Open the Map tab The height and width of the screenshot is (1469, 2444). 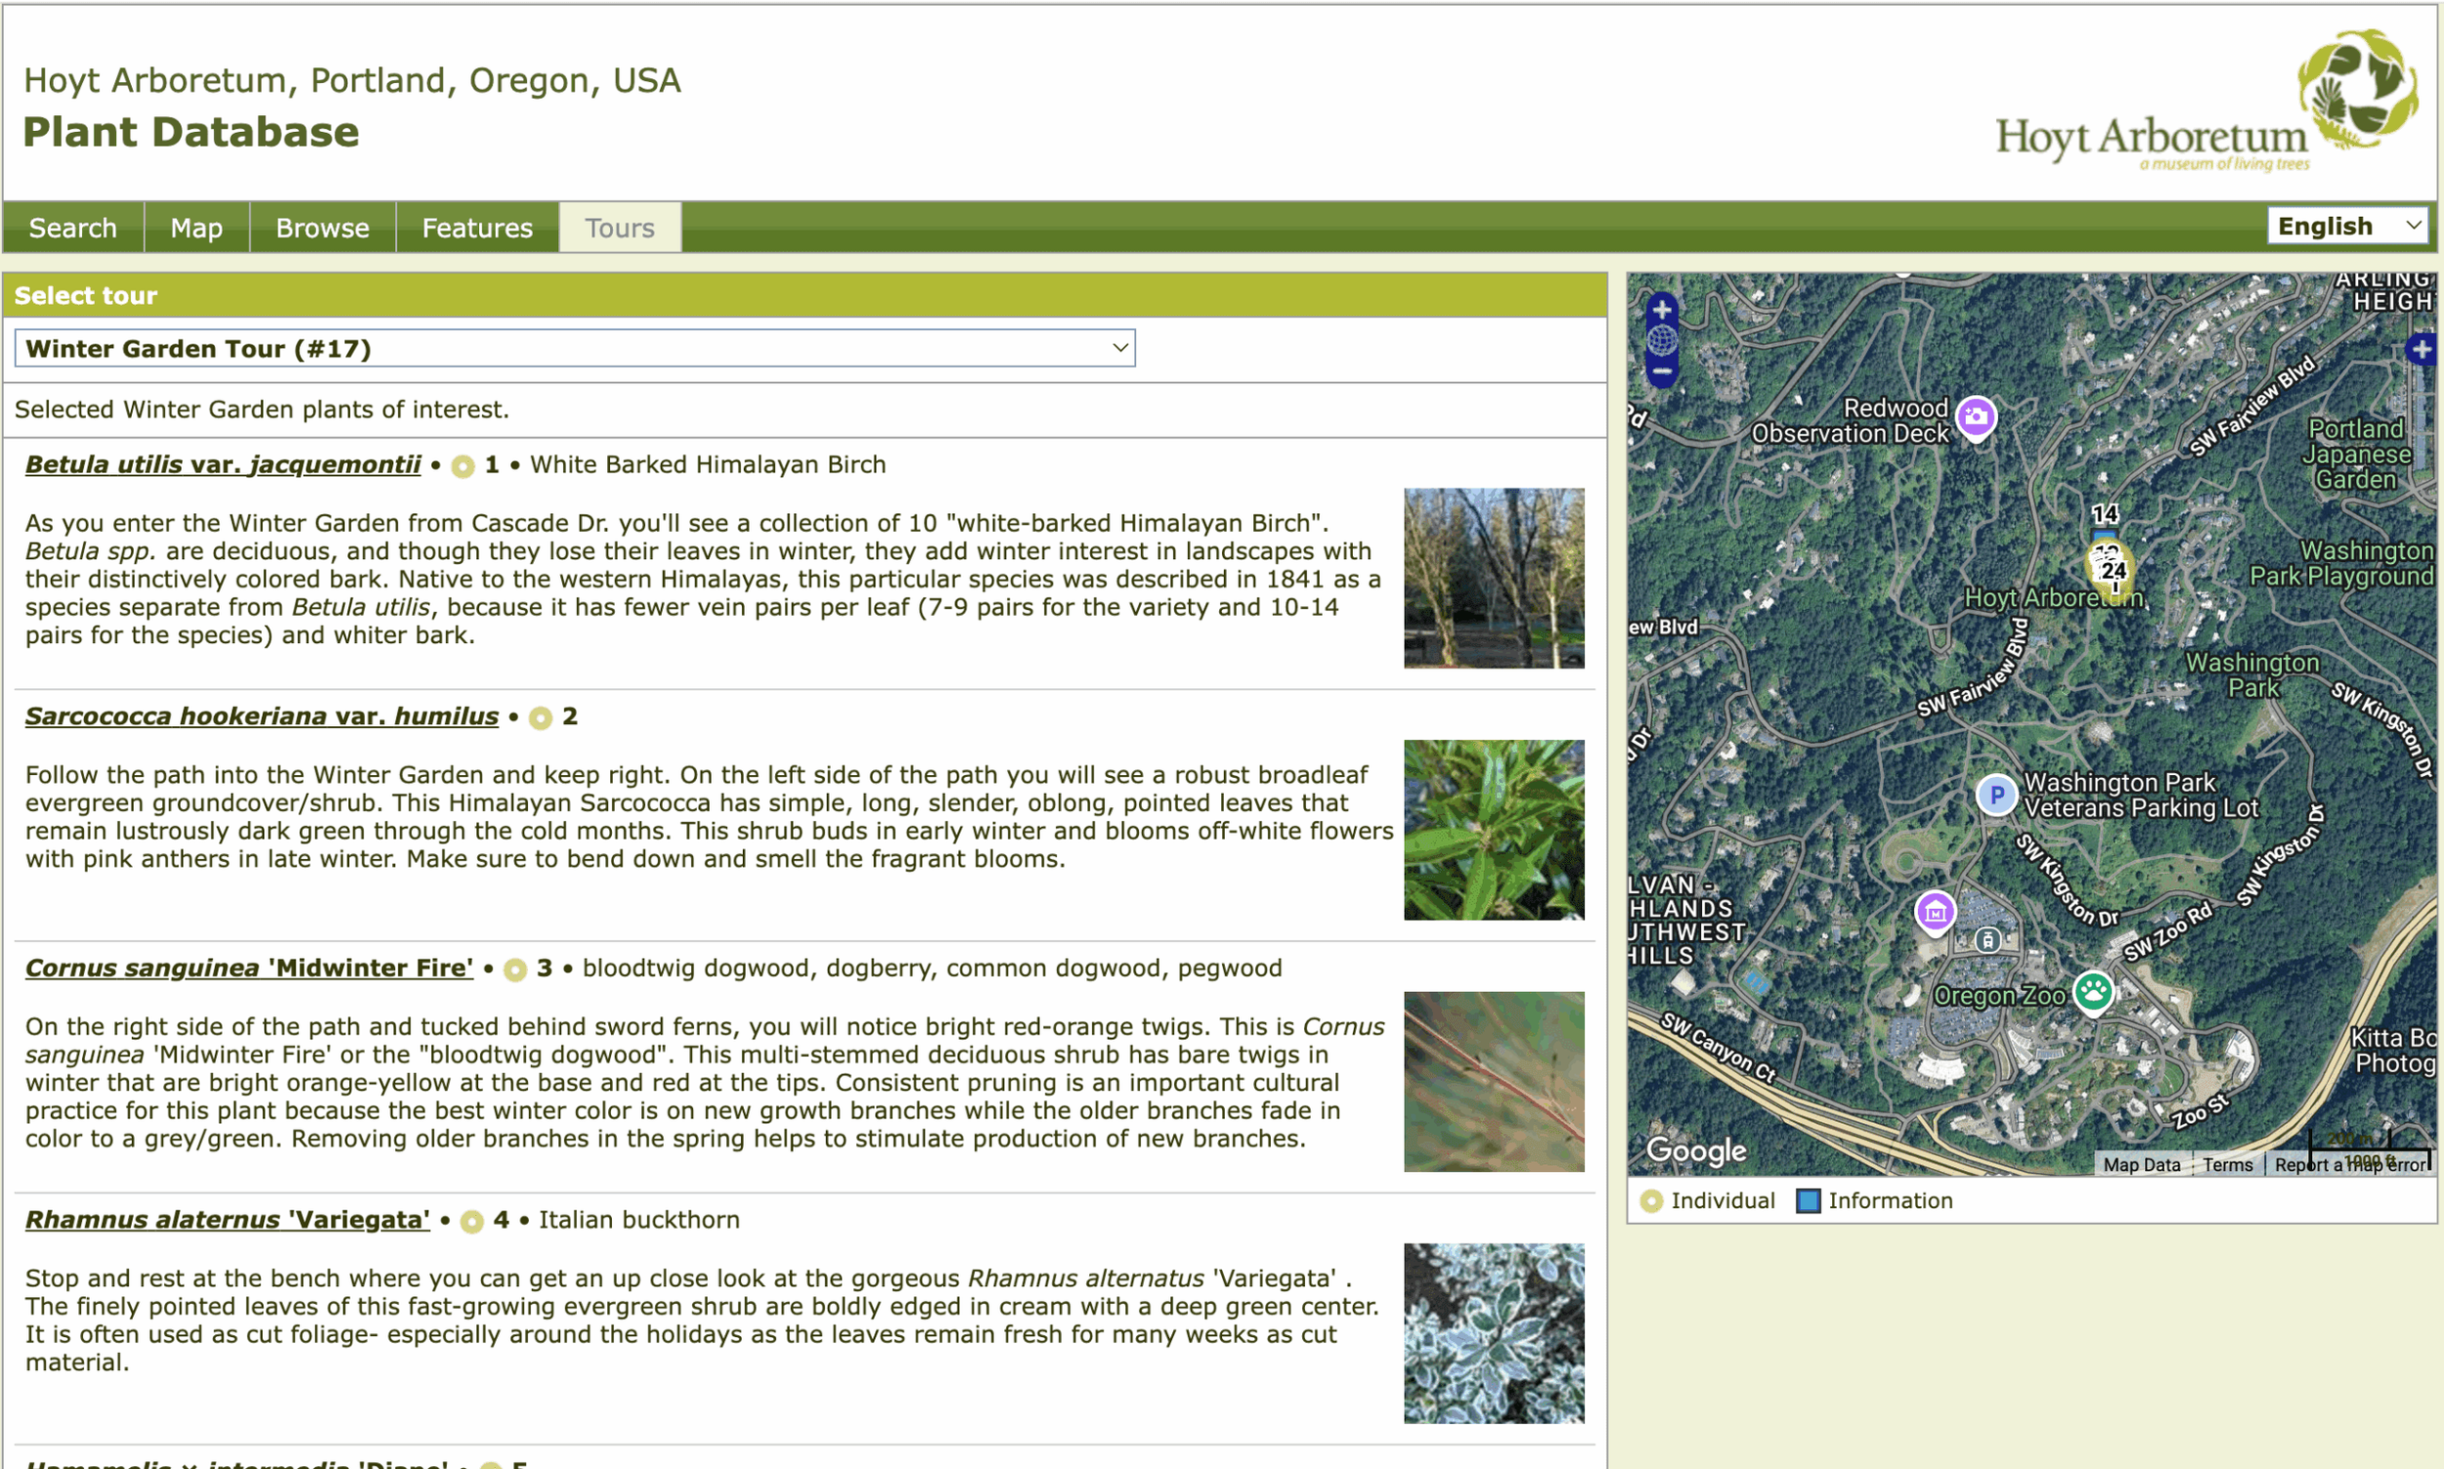pos(196,228)
